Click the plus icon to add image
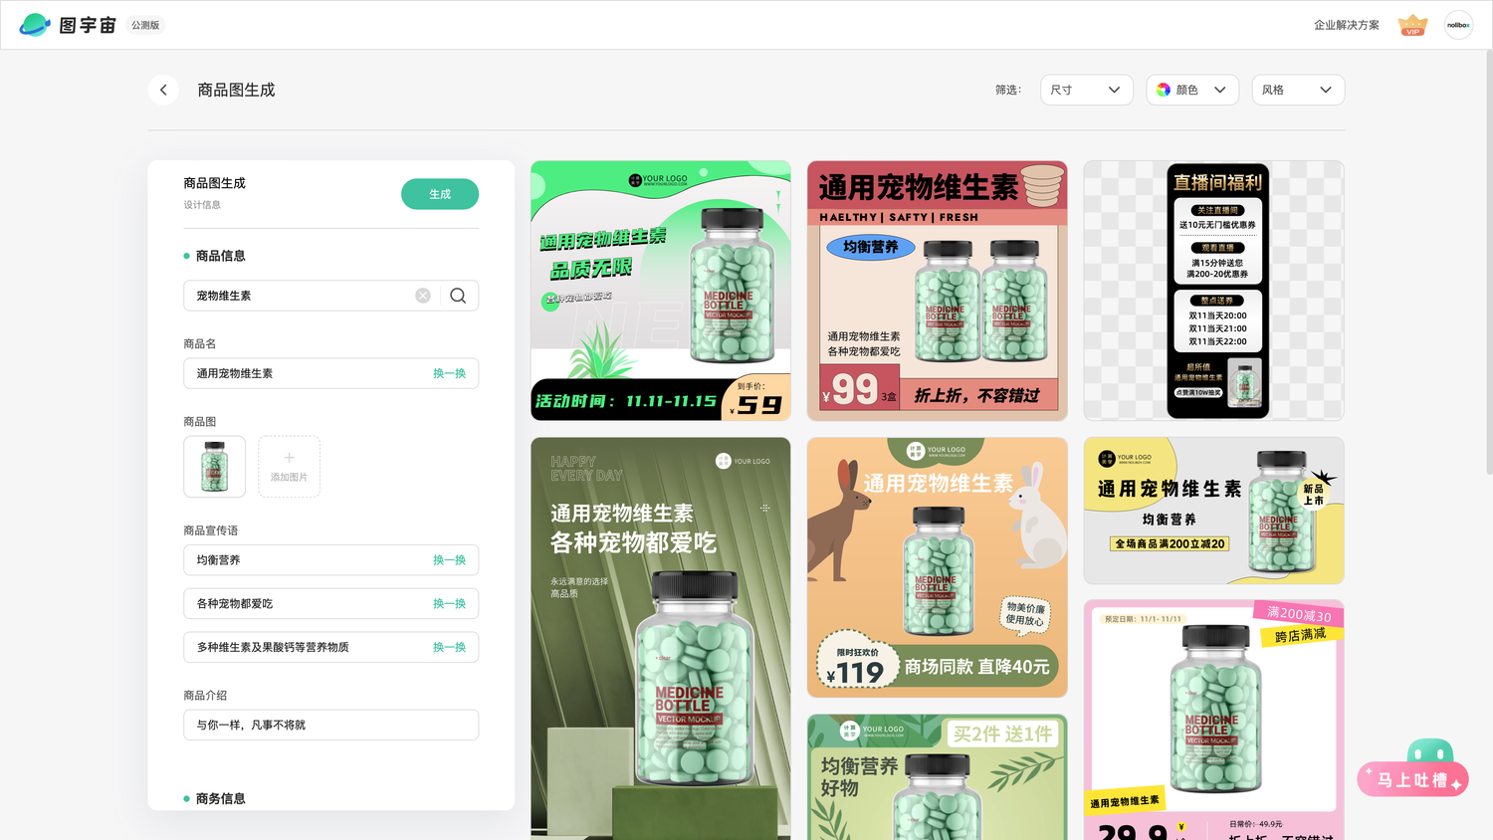 (289, 458)
